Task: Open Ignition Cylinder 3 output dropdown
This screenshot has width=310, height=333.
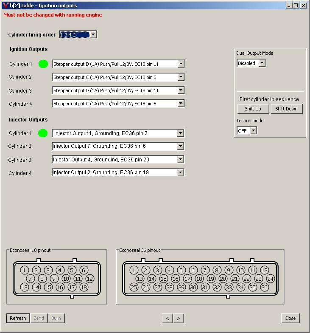Action: [x=181, y=90]
